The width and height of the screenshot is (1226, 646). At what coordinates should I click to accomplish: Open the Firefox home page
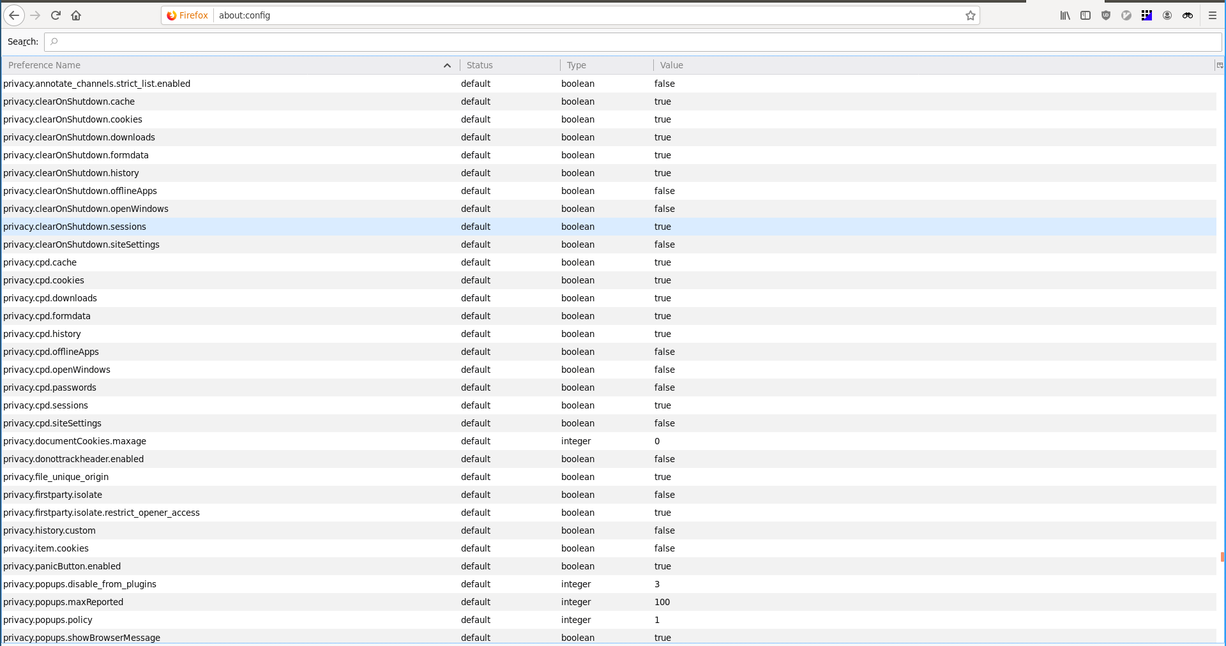76,15
